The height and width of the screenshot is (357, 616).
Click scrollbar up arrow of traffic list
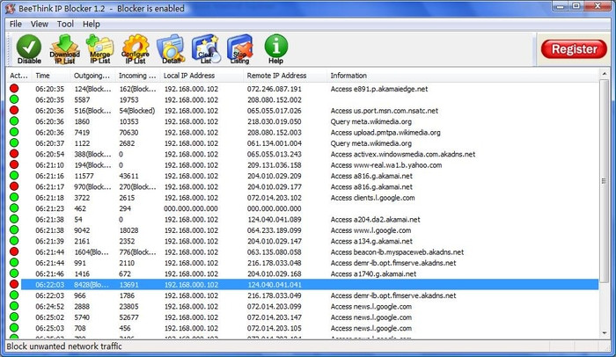point(605,74)
